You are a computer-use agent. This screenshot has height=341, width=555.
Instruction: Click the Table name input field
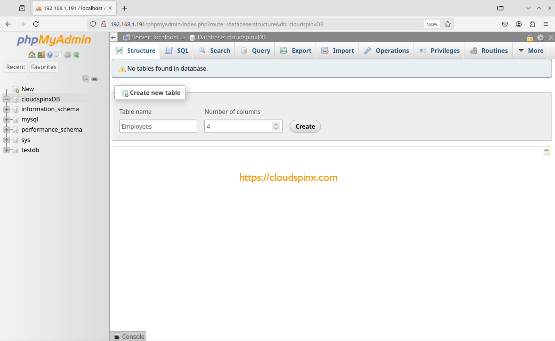click(158, 126)
